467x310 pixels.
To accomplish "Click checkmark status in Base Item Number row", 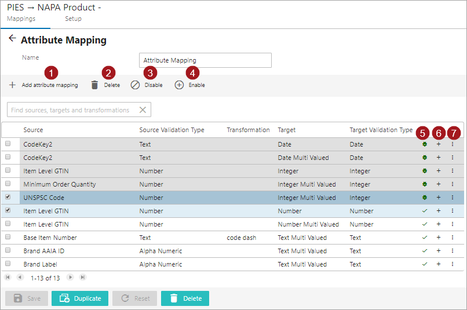I will (425, 238).
